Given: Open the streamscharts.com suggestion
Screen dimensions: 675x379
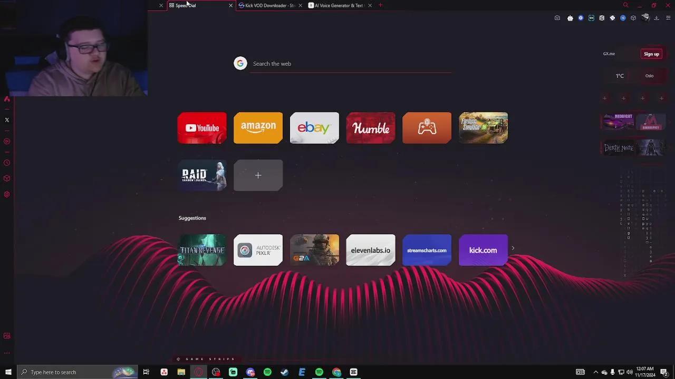Looking at the screenshot, I should coord(427,250).
